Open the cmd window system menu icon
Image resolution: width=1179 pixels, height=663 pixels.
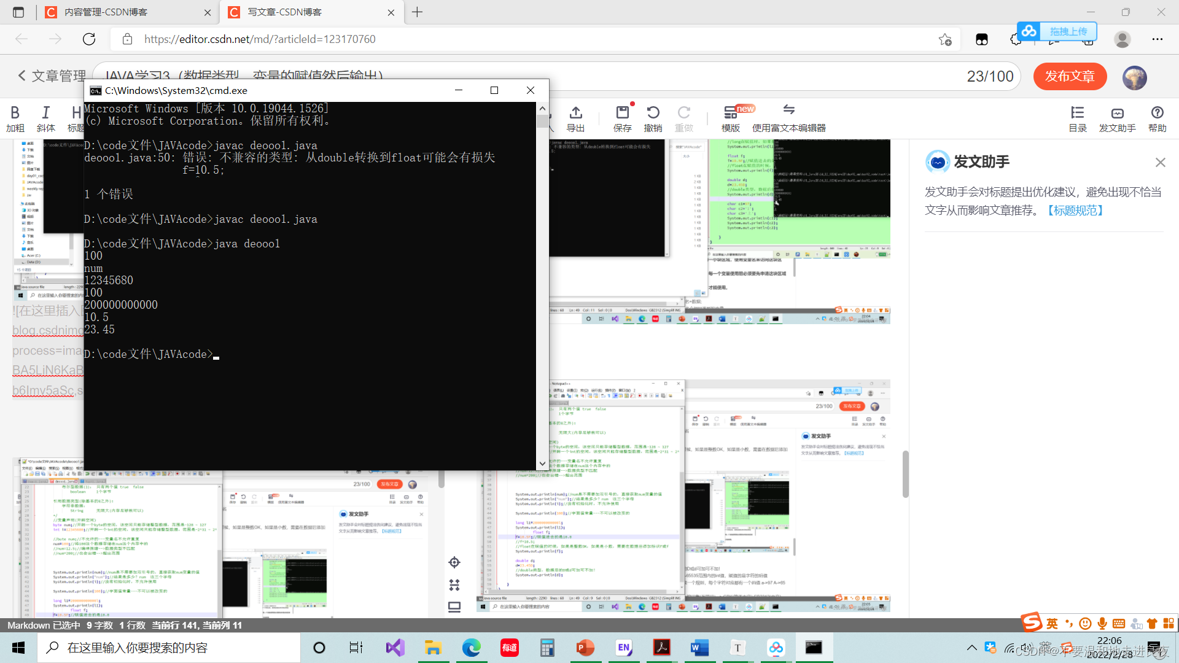click(95, 91)
